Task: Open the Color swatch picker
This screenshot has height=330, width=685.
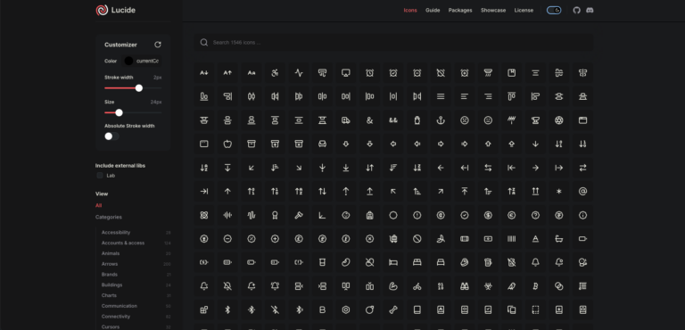Action: 128,61
